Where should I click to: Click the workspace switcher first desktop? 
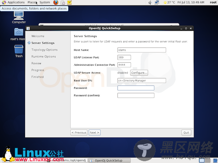pos(202,160)
